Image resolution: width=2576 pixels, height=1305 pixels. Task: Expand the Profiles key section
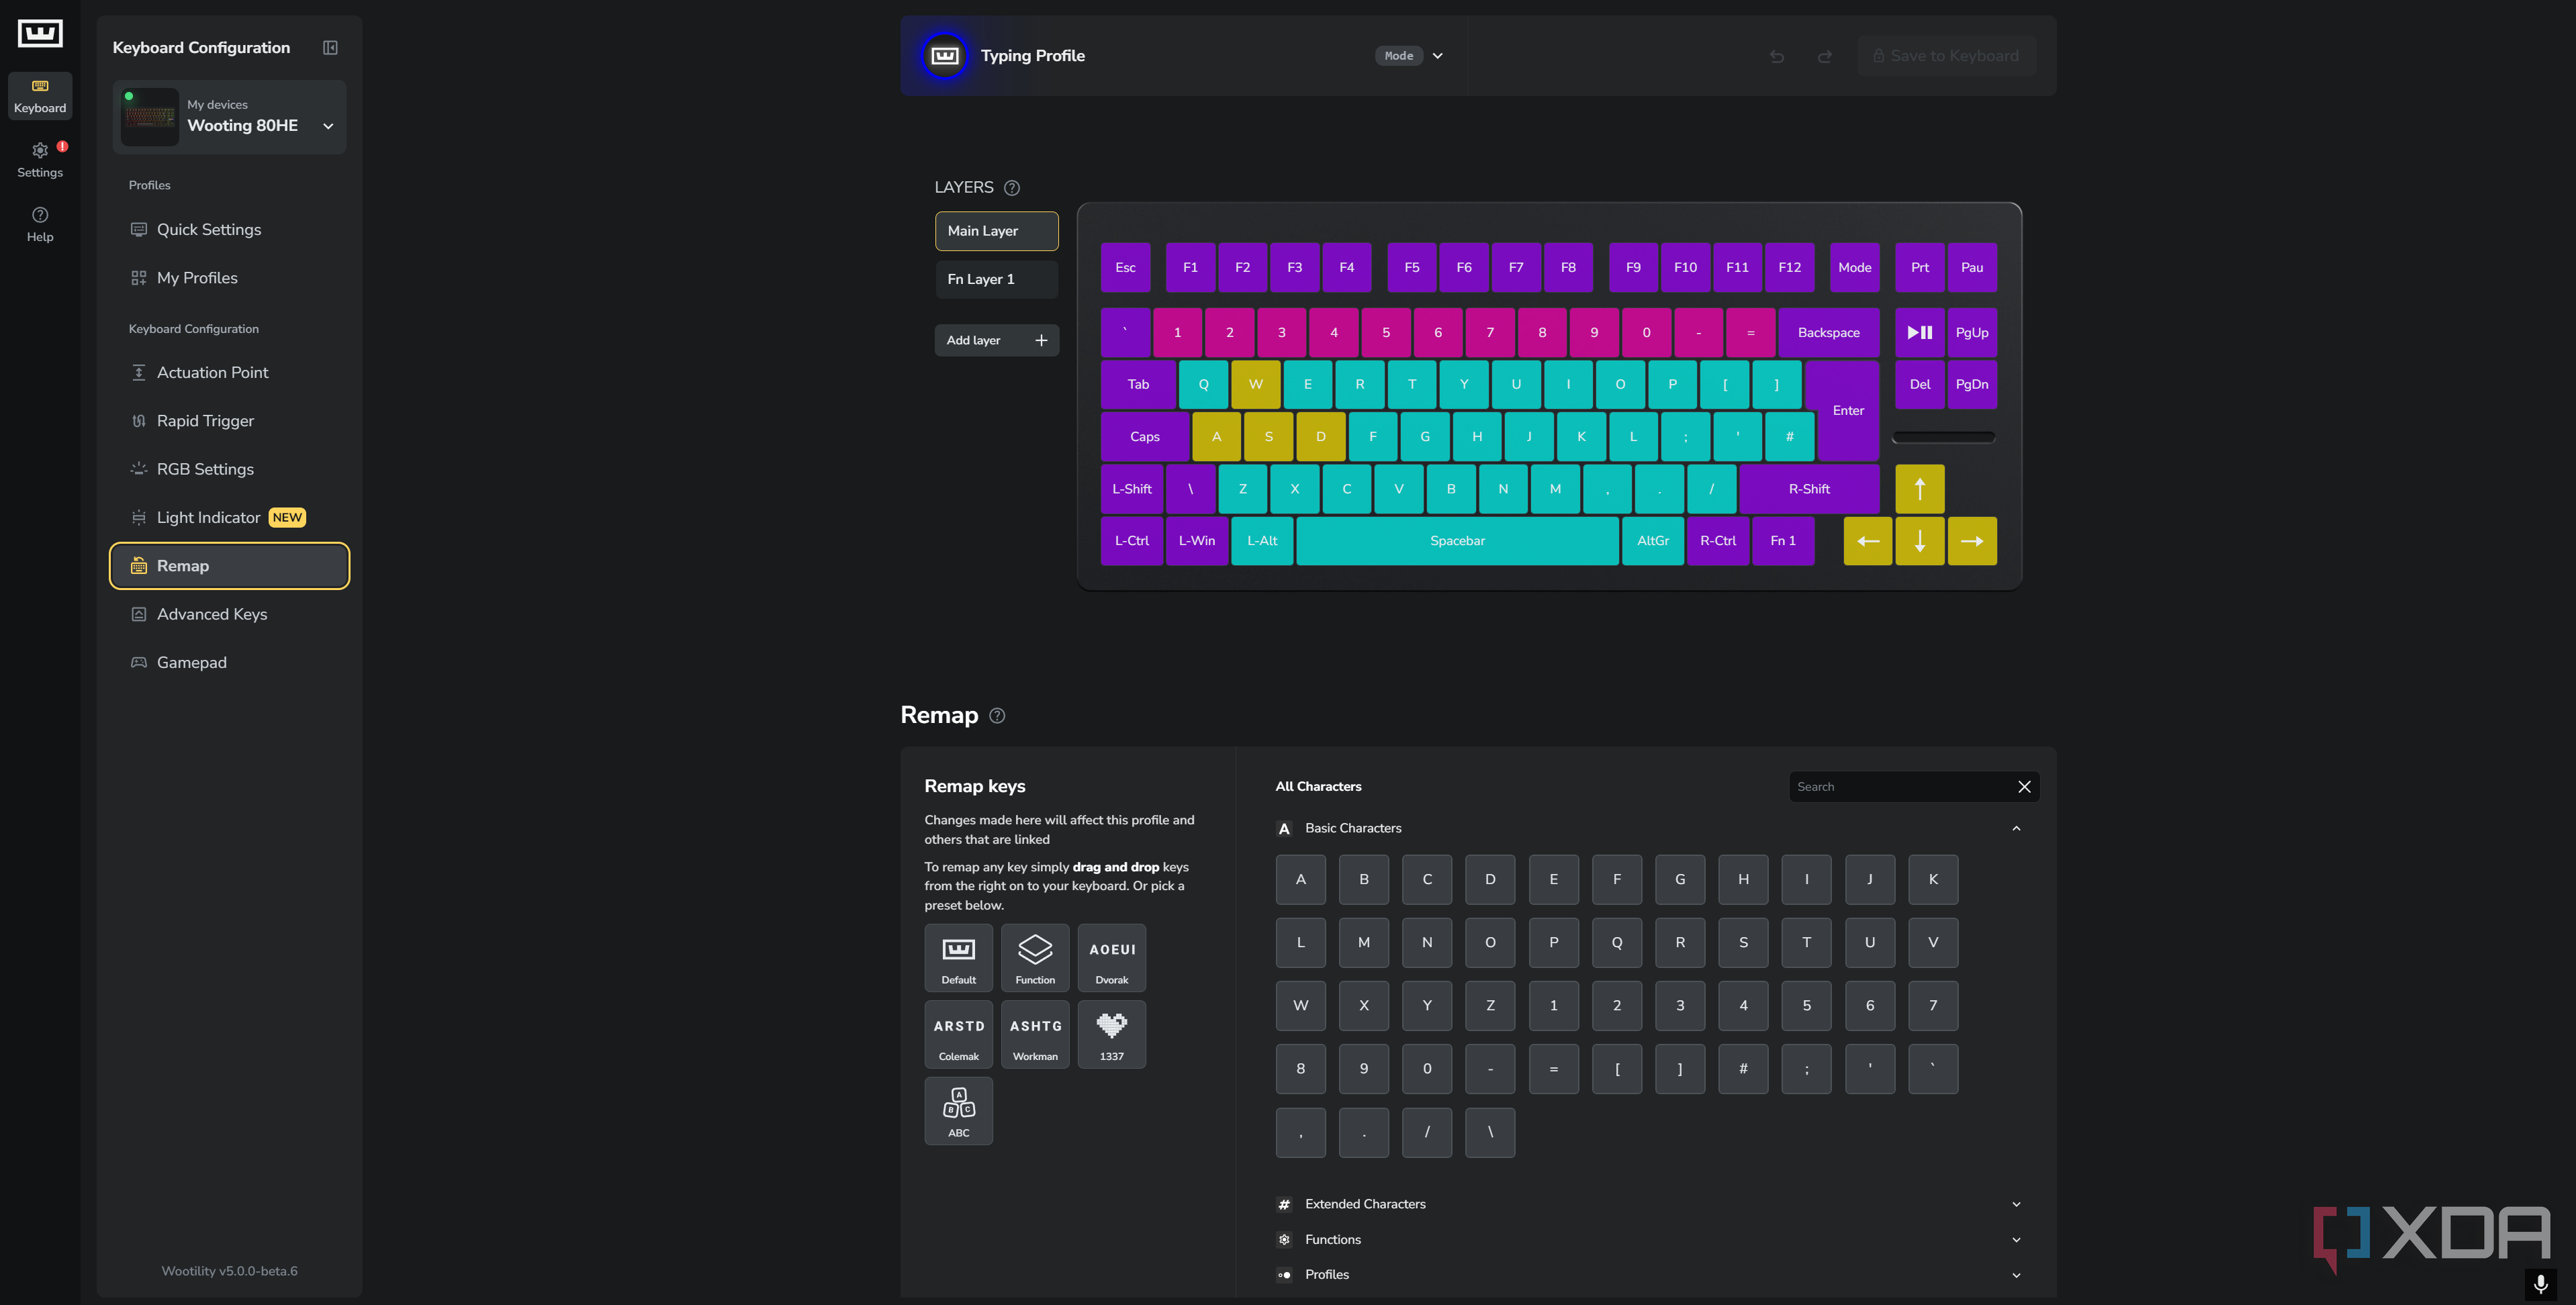(x=2016, y=1274)
